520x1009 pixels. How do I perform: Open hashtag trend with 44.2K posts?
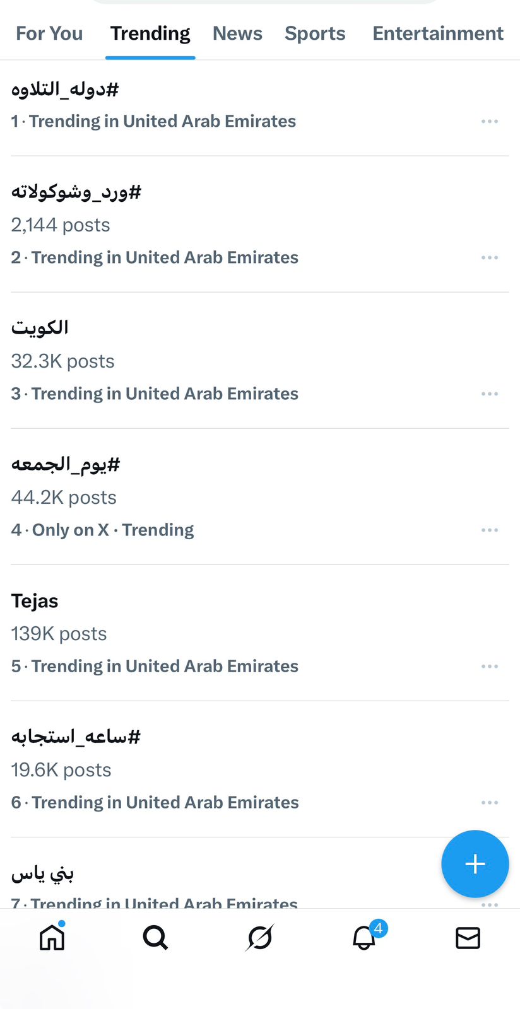[66, 465]
